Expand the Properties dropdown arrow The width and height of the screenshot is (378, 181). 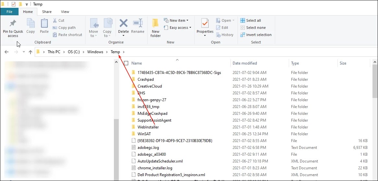tap(205, 36)
